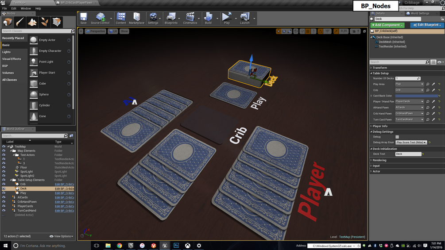Toggle scale snapping in viewport toolbar
This screenshot has width=445, height=250.
pos(337,31)
